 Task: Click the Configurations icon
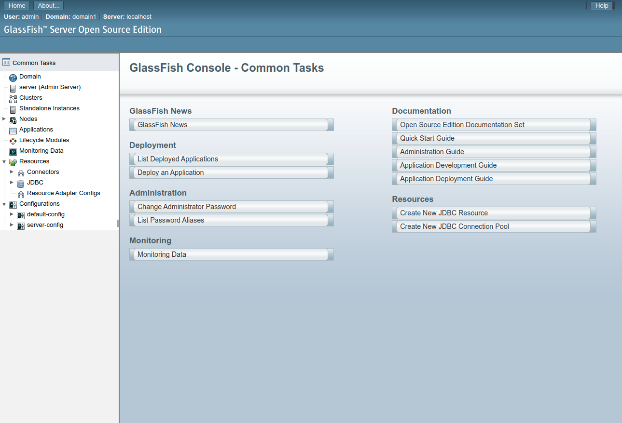[x=13, y=204]
